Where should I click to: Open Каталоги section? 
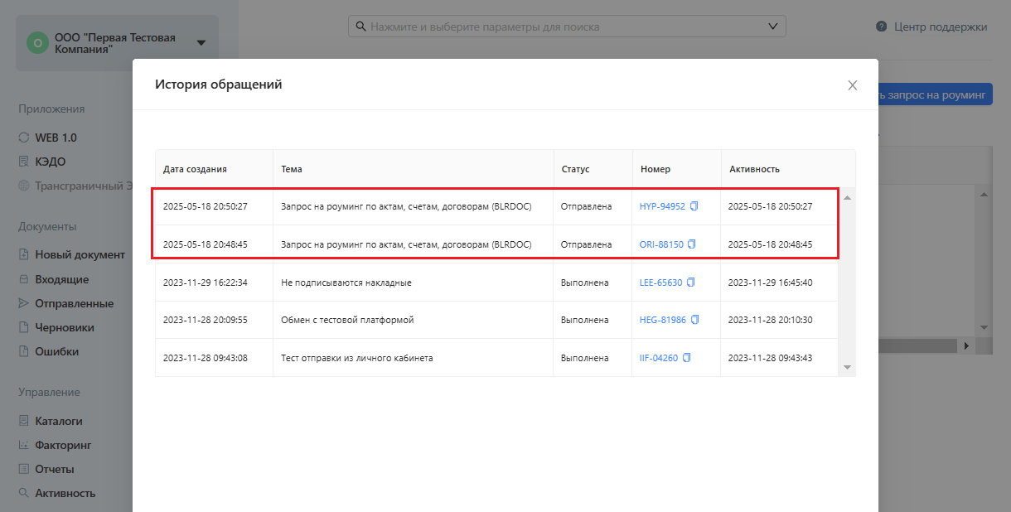pos(58,421)
